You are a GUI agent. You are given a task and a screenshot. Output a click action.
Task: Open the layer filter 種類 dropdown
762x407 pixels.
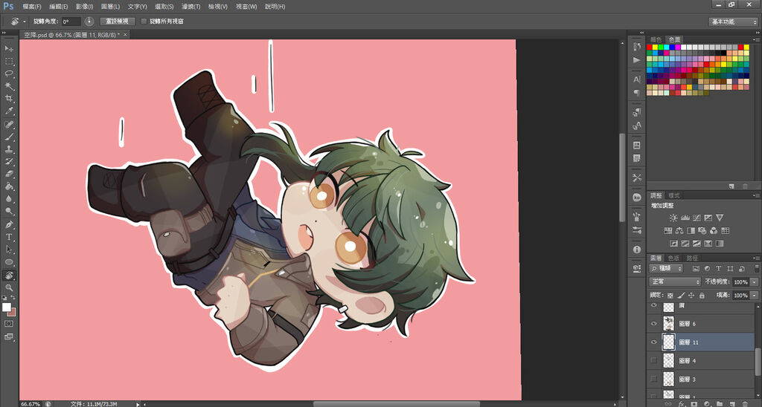click(666, 268)
